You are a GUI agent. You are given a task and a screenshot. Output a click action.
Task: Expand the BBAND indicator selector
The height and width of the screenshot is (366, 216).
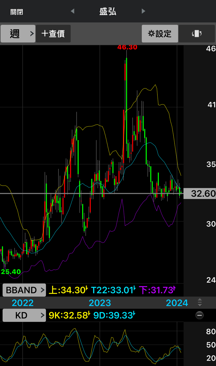tap(24, 290)
